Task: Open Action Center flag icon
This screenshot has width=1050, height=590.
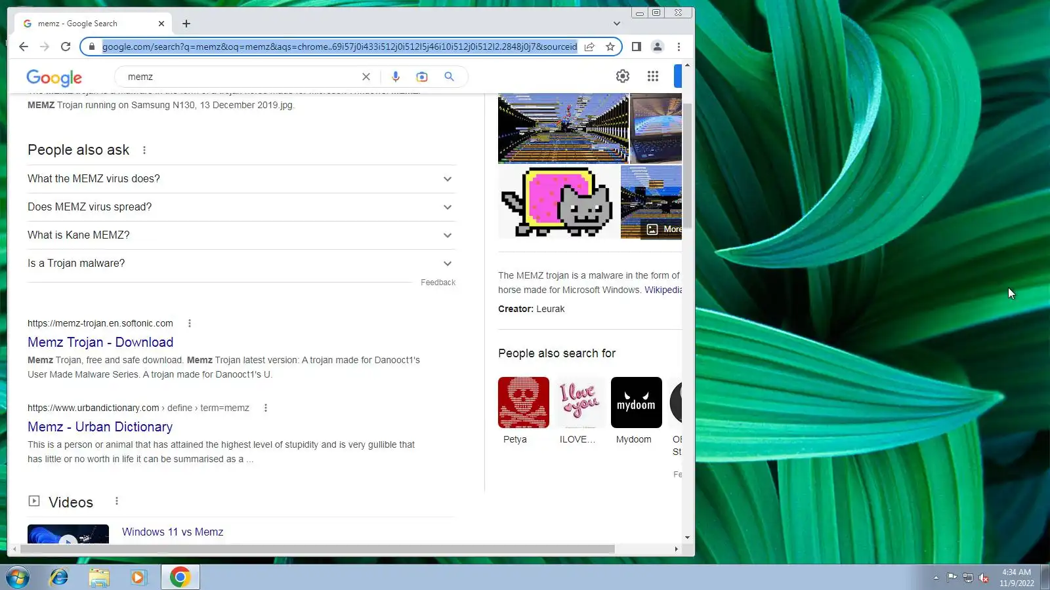Action: 952,578
